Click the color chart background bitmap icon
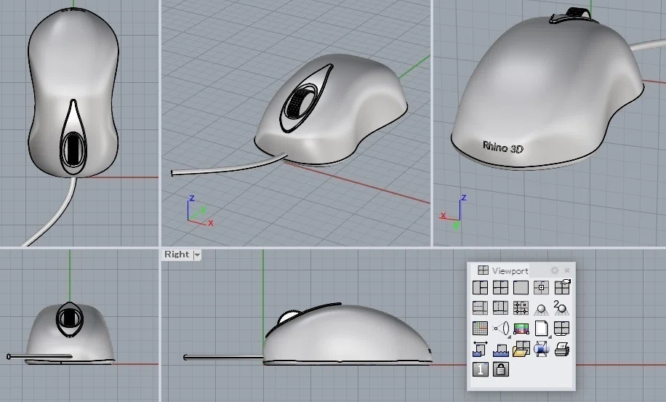The width and height of the screenshot is (666, 402). pyautogui.click(x=521, y=329)
